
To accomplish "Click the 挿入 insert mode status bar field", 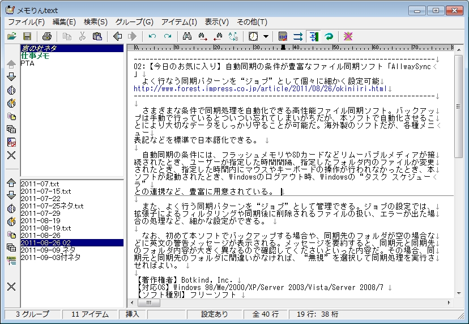I will [x=132, y=314].
